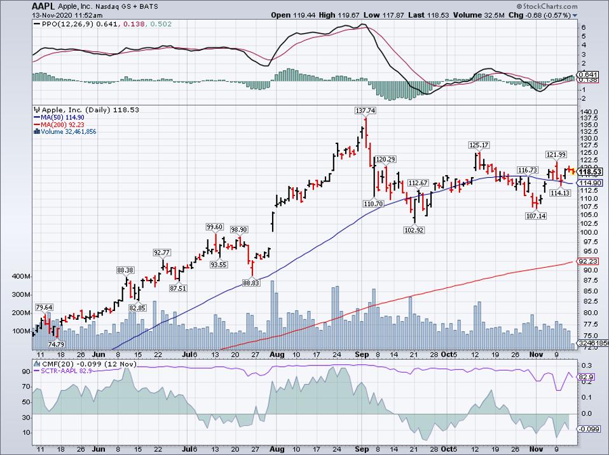Click the 125.17 high price label
Screen dimensions: 609x455
click(479, 145)
